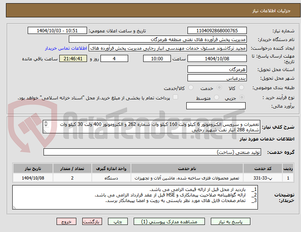Image resolution: width=301 pixels, height=232 pixels.
Task: Click the نام خدمت column header
Action: (187, 168)
